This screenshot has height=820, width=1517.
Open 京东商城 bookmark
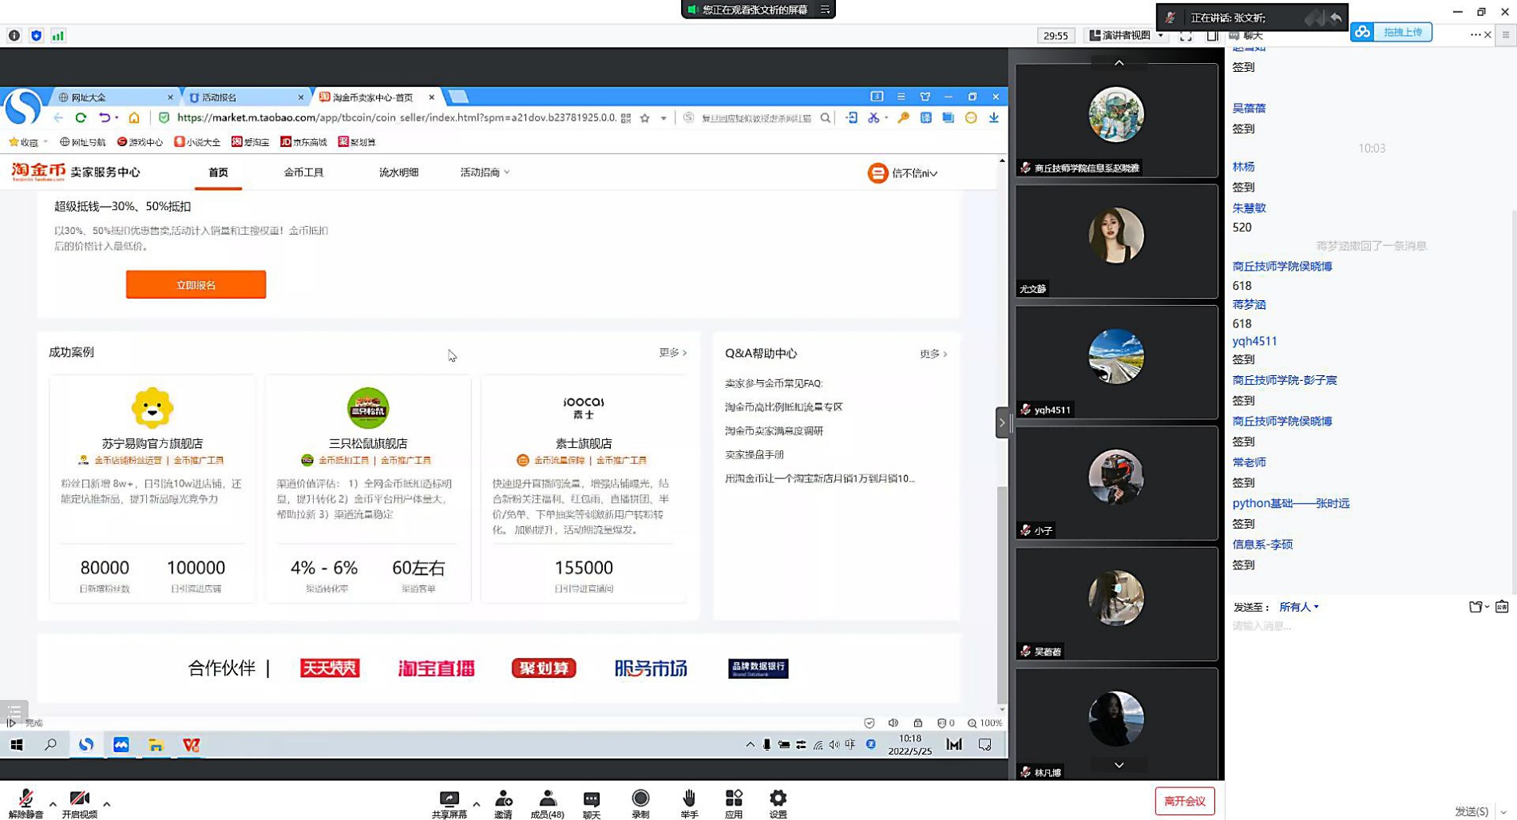(x=303, y=141)
